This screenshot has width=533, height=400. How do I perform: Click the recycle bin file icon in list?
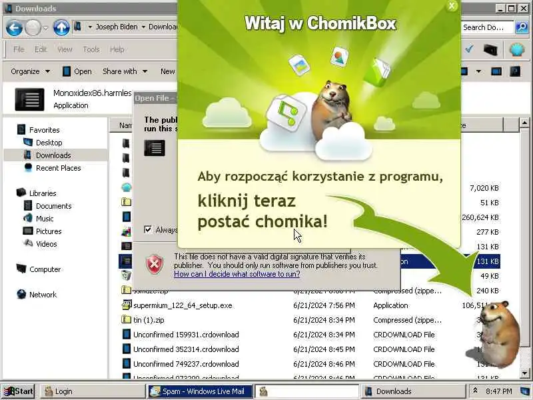tap(126, 275)
